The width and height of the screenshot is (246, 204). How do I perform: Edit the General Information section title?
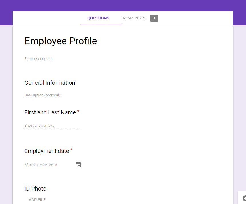click(x=50, y=83)
